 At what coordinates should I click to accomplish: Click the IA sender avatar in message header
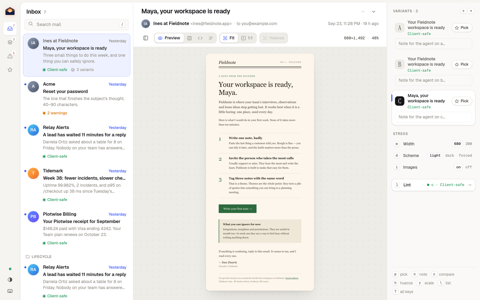click(146, 24)
